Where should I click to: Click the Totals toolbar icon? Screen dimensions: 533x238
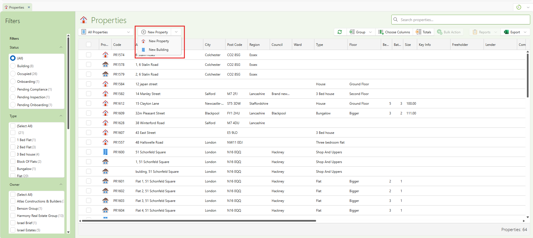point(419,32)
